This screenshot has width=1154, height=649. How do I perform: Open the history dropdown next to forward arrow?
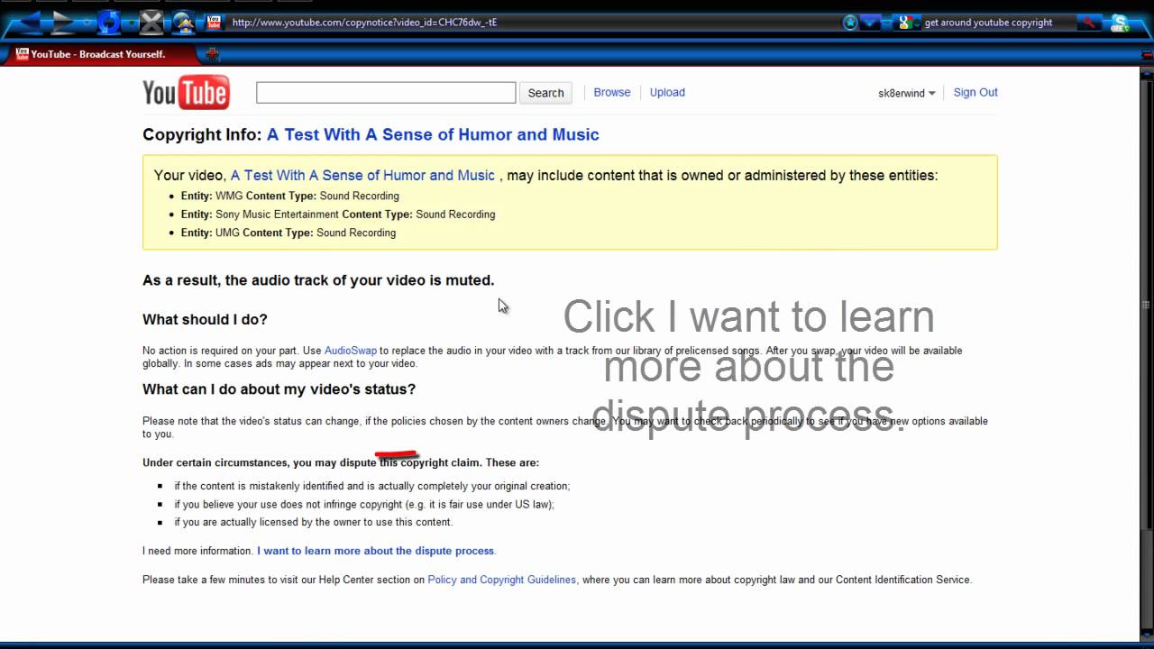87,23
